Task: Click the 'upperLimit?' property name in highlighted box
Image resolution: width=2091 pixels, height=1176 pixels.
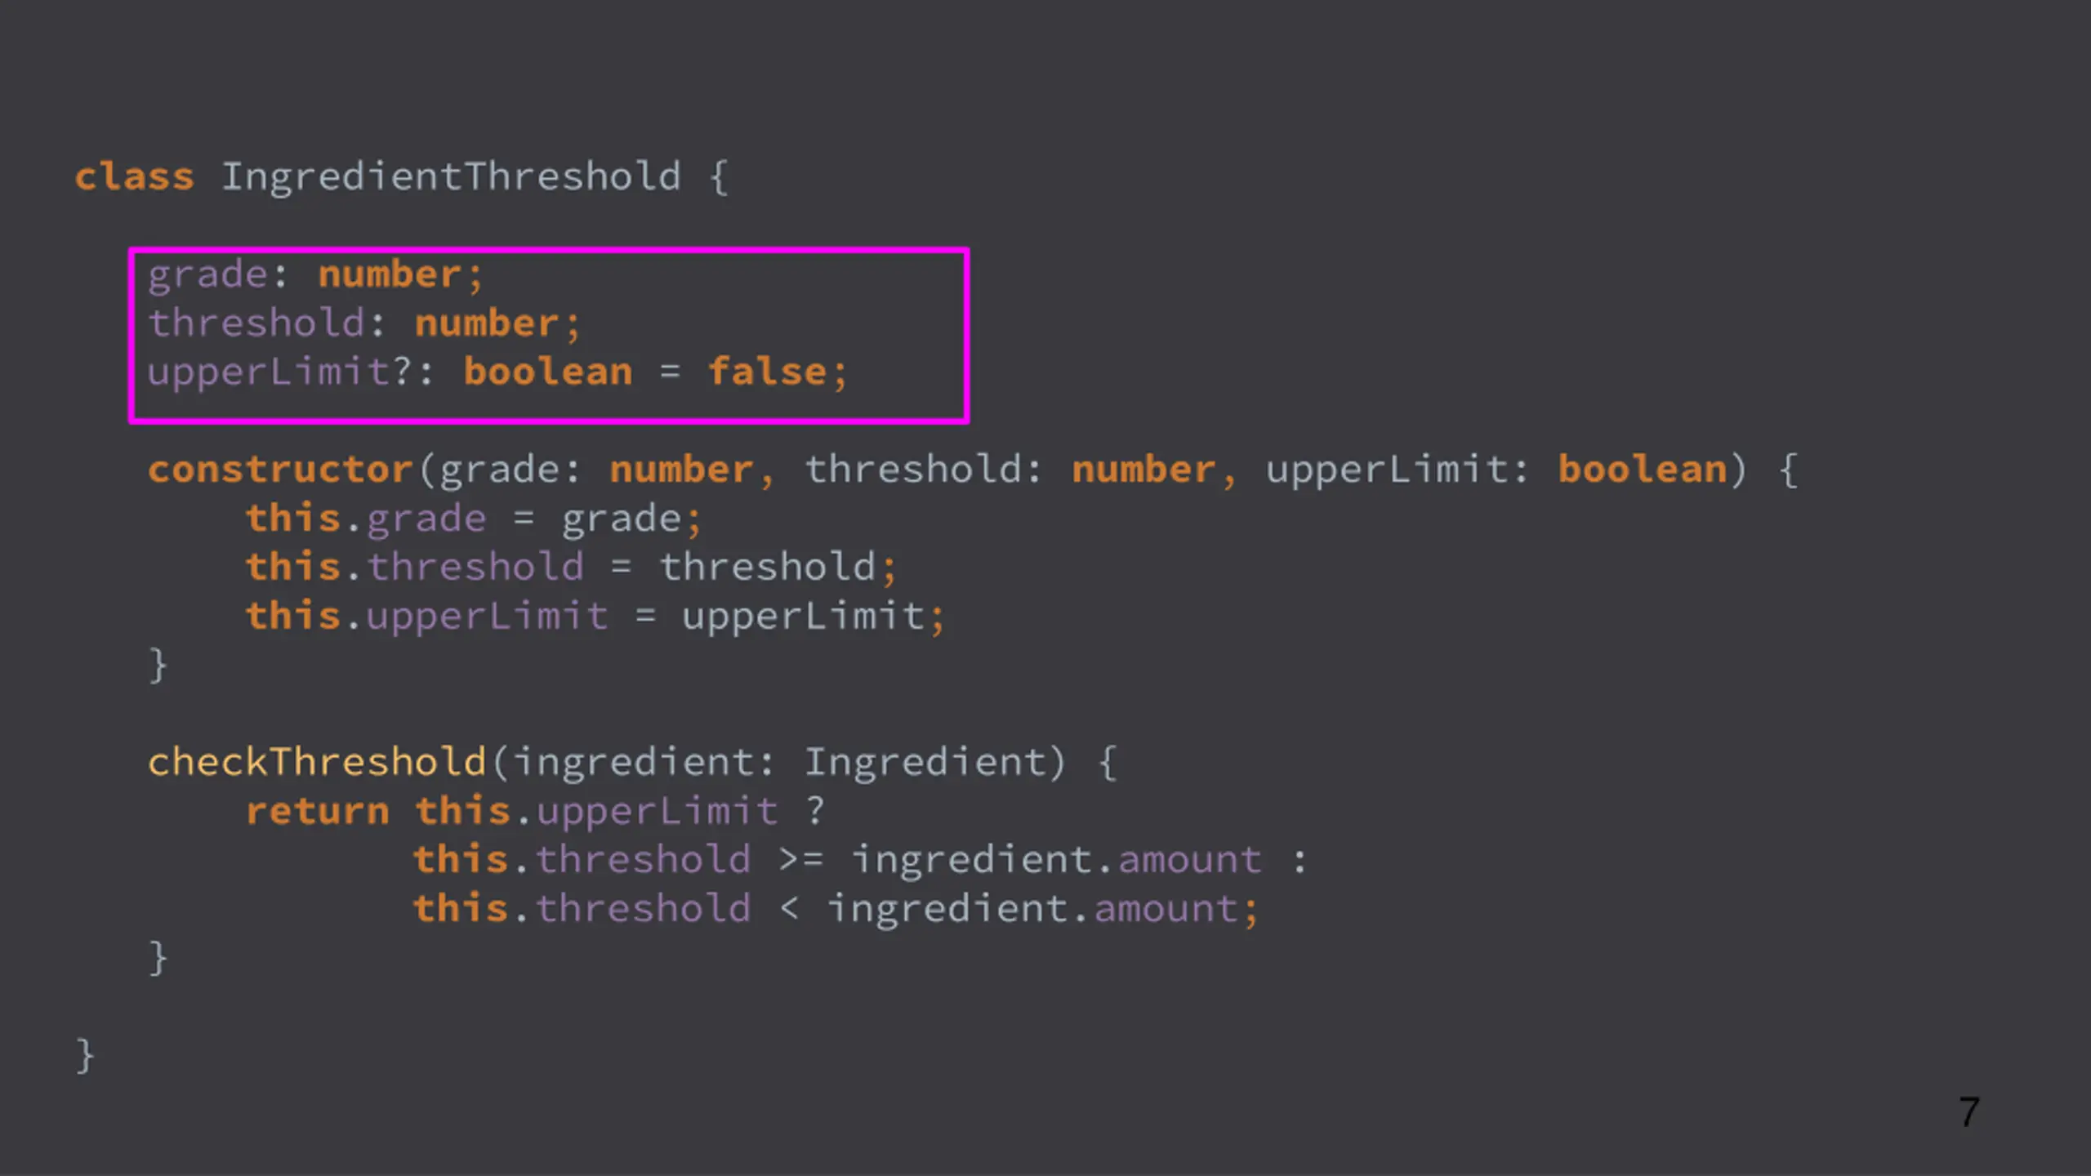Action: (278, 372)
